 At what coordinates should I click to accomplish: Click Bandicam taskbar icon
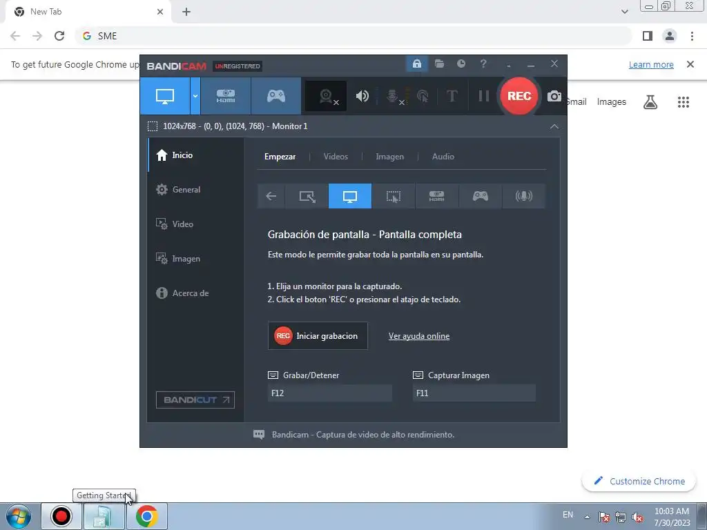61,516
